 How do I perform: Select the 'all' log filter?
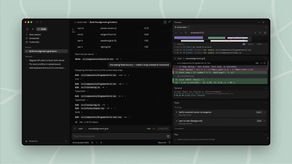244,44
